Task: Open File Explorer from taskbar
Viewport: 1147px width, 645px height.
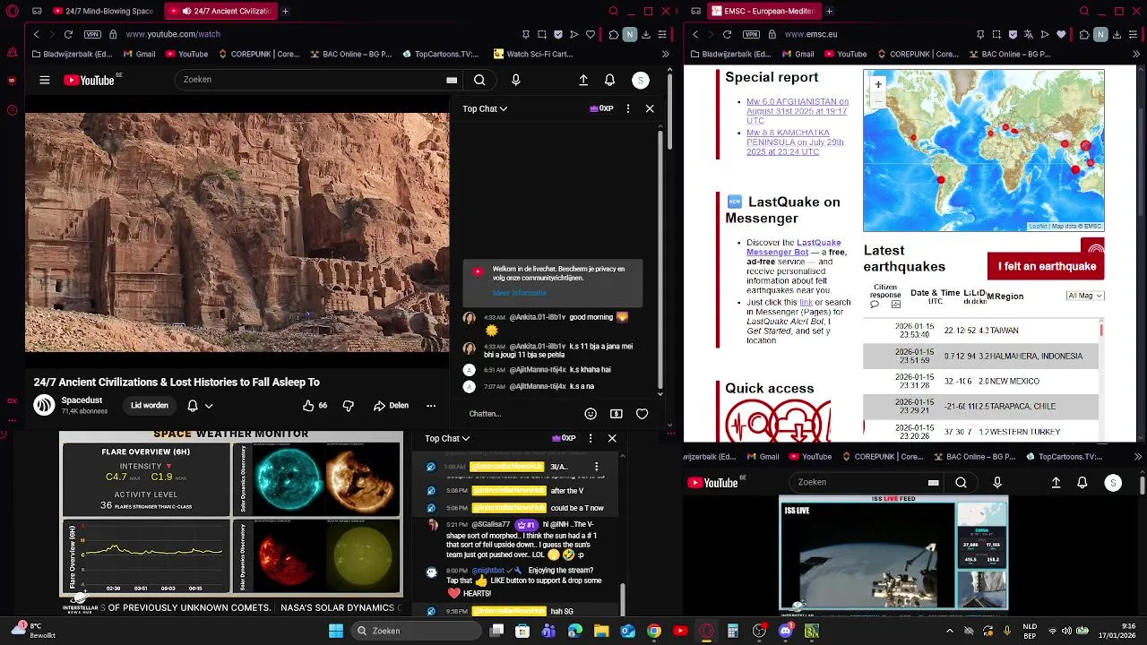Action: click(x=602, y=631)
